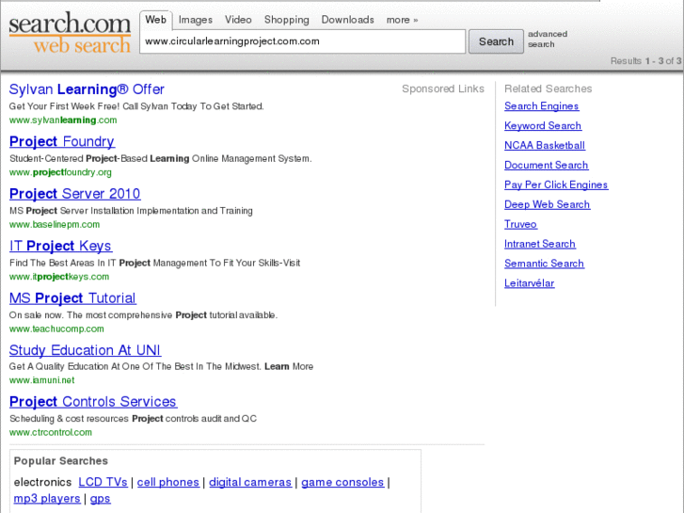Image resolution: width=684 pixels, height=513 pixels.
Task: Visit www.teachucomp.com URL
Action: (x=56, y=329)
